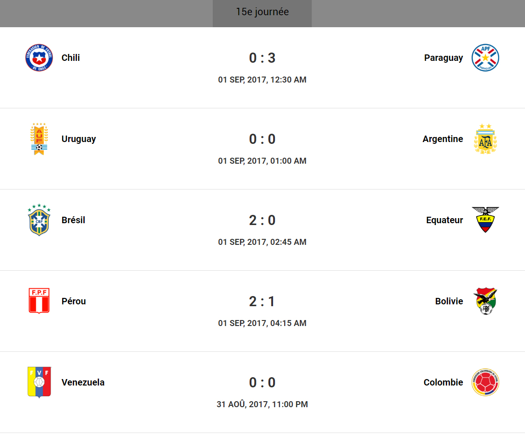Open the Chili team link
The image size is (525, 439).
(70, 58)
